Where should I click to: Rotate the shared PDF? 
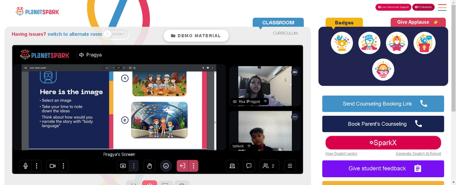tap(134, 68)
